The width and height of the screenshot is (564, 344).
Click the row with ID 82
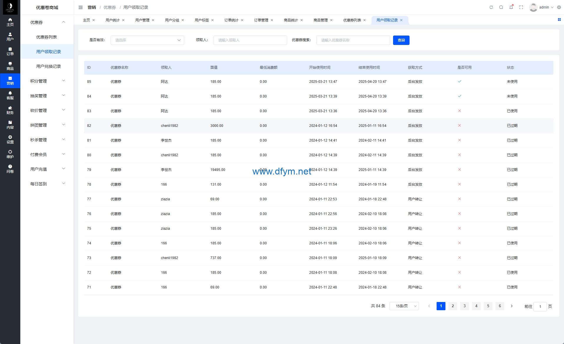click(x=319, y=126)
